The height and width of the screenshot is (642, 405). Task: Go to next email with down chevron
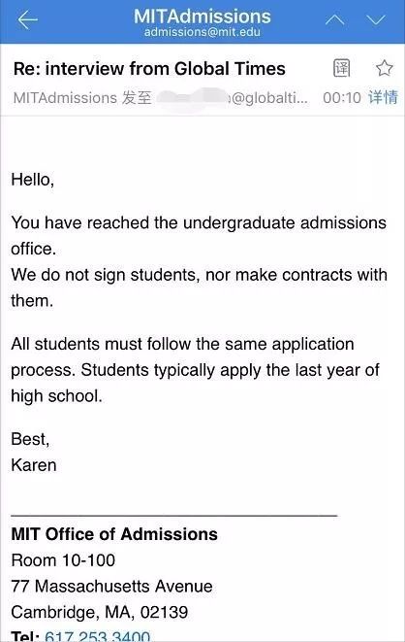point(376,19)
